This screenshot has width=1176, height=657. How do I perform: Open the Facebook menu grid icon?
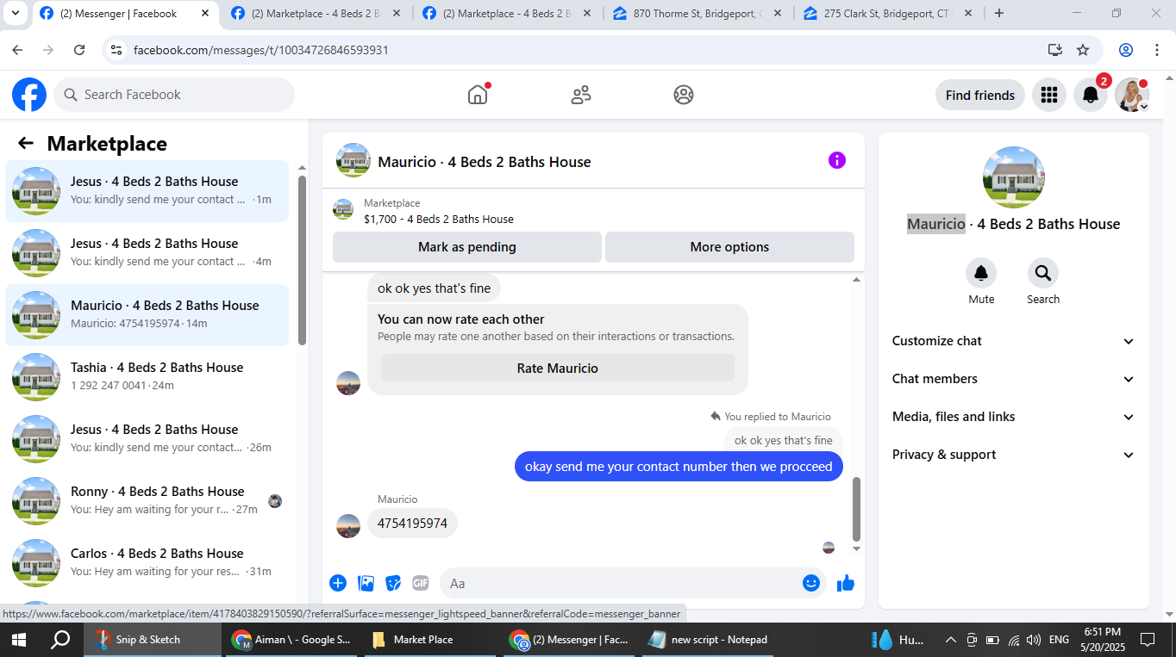[1049, 95]
